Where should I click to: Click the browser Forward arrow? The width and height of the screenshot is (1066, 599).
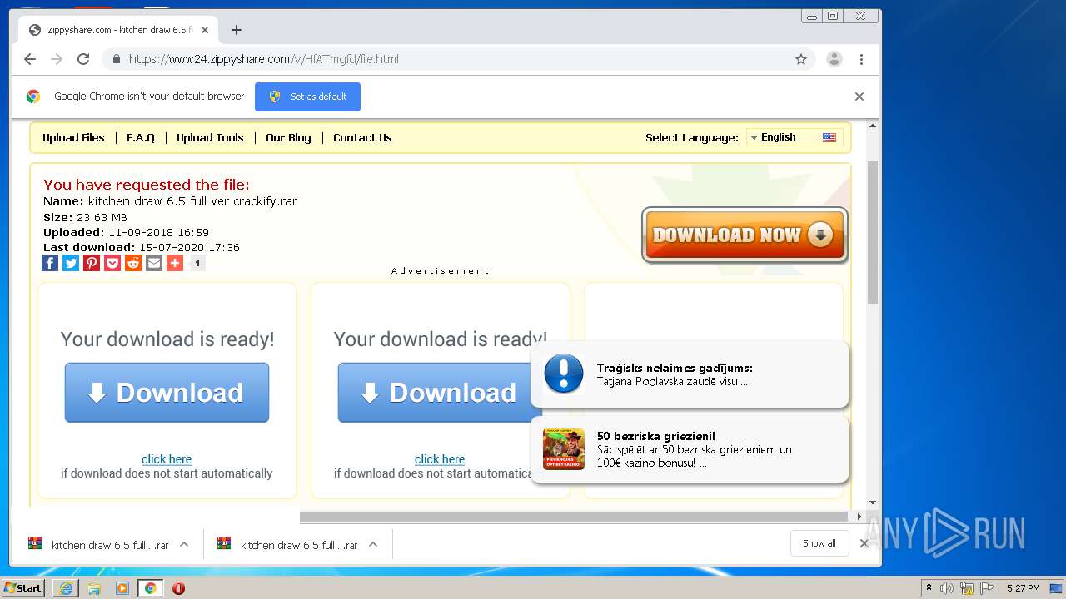(57, 59)
